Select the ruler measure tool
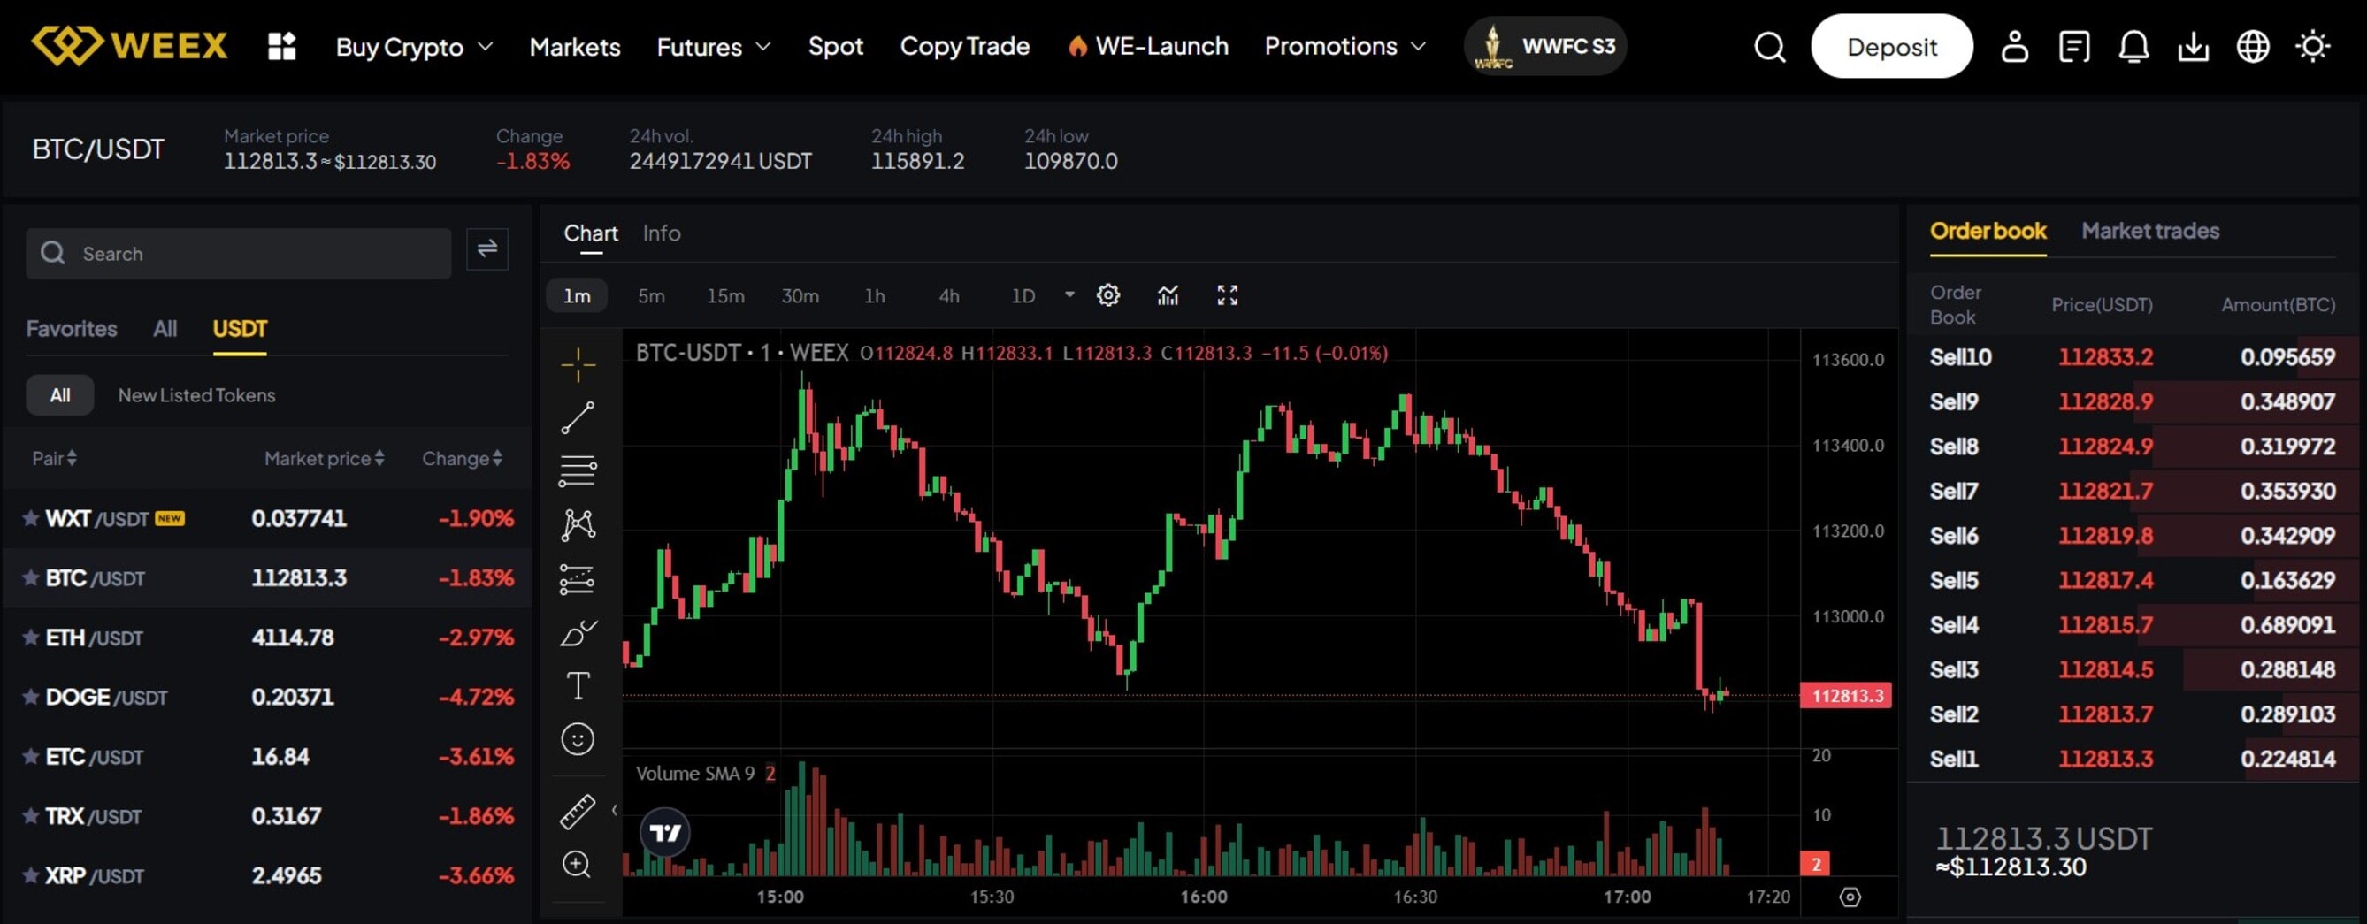 pos(578,812)
